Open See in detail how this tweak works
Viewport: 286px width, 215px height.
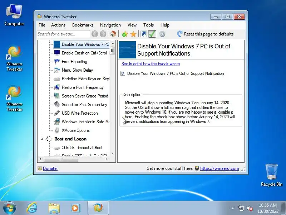pos(151,64)
